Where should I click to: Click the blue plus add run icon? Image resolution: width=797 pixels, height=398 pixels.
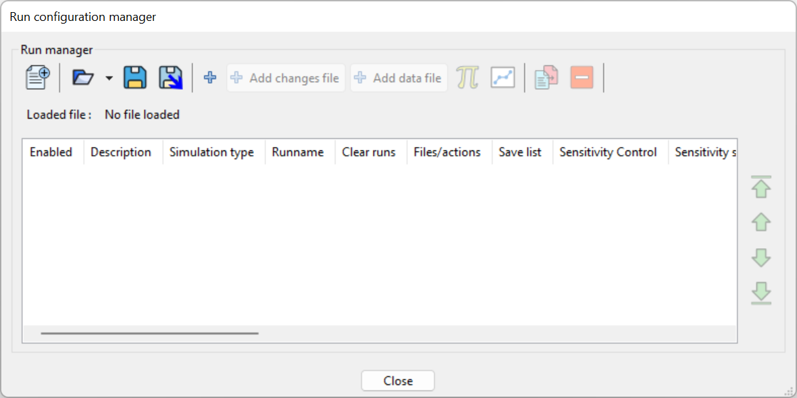(x=210, y=78)
